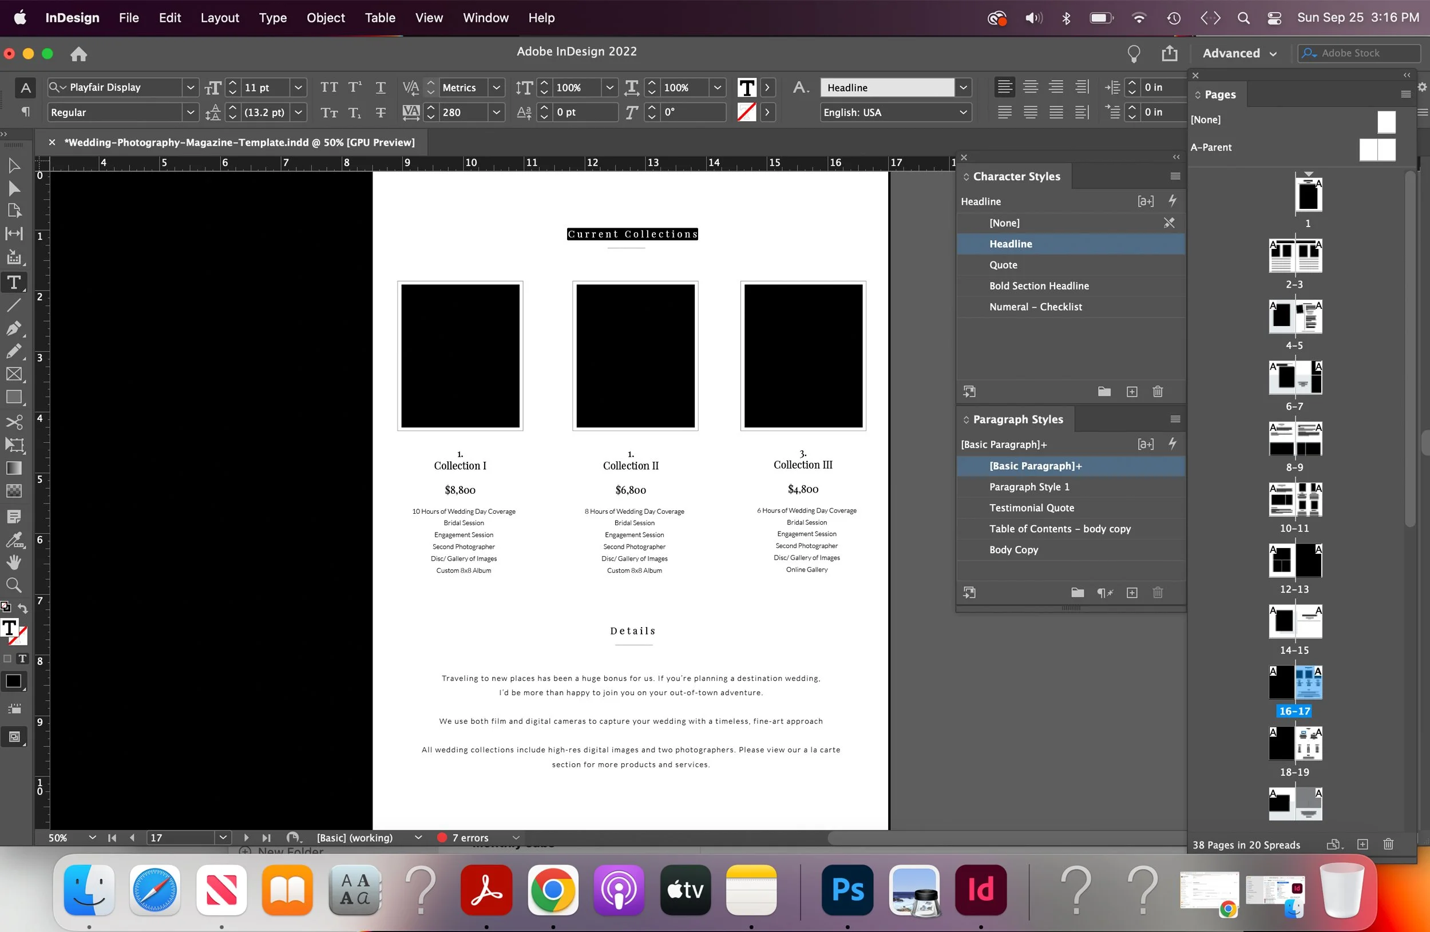Create new page plus icon in Pages panel
Screen dimensions: 1430x932
click(x=1362, y=844)
